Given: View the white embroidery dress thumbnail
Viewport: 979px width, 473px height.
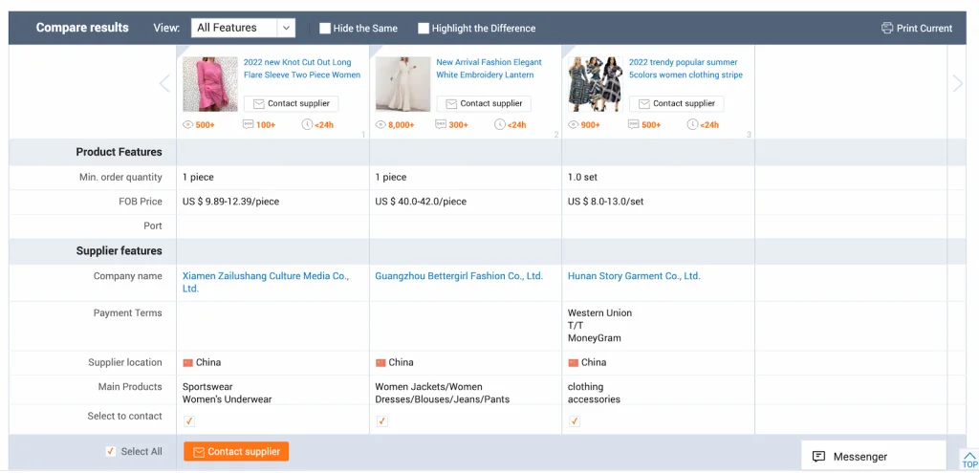Looking at the screenshot, I should (402, 84).
